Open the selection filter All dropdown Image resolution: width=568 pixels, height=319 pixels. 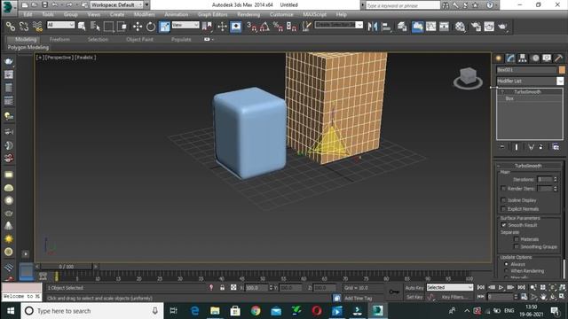61,25
